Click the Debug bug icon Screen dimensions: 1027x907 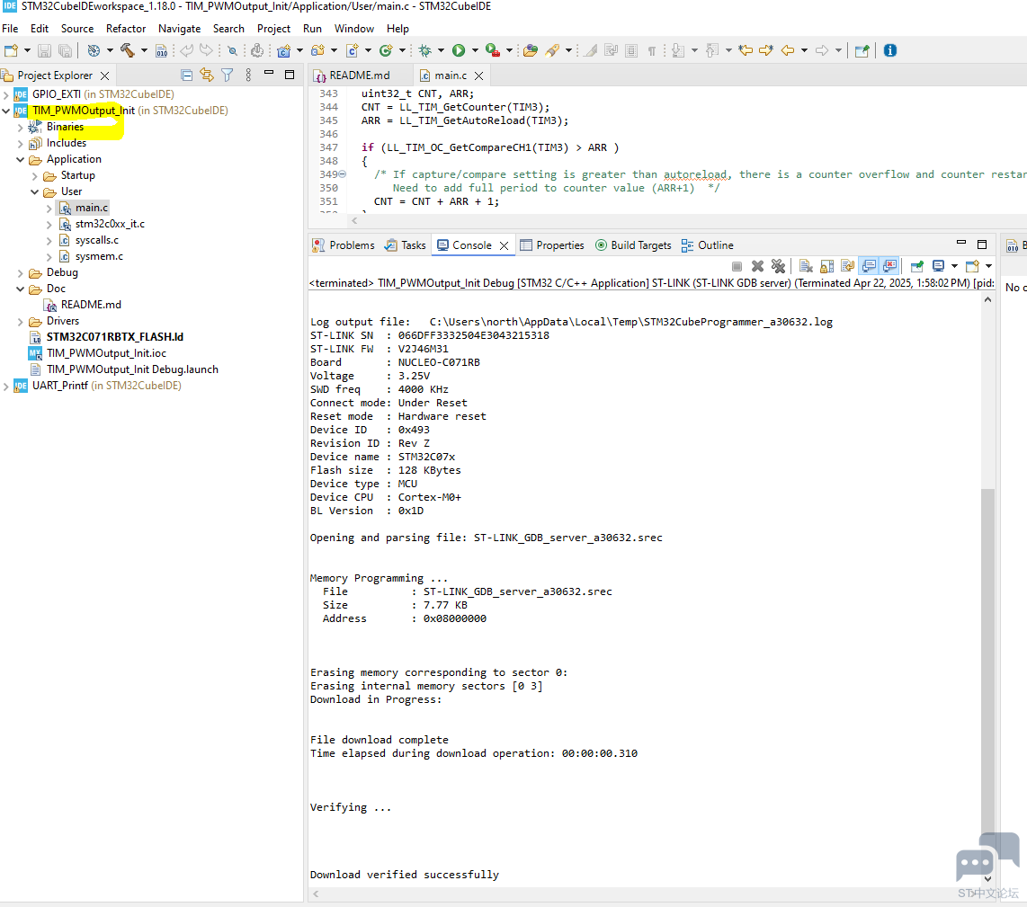(425, 50)
